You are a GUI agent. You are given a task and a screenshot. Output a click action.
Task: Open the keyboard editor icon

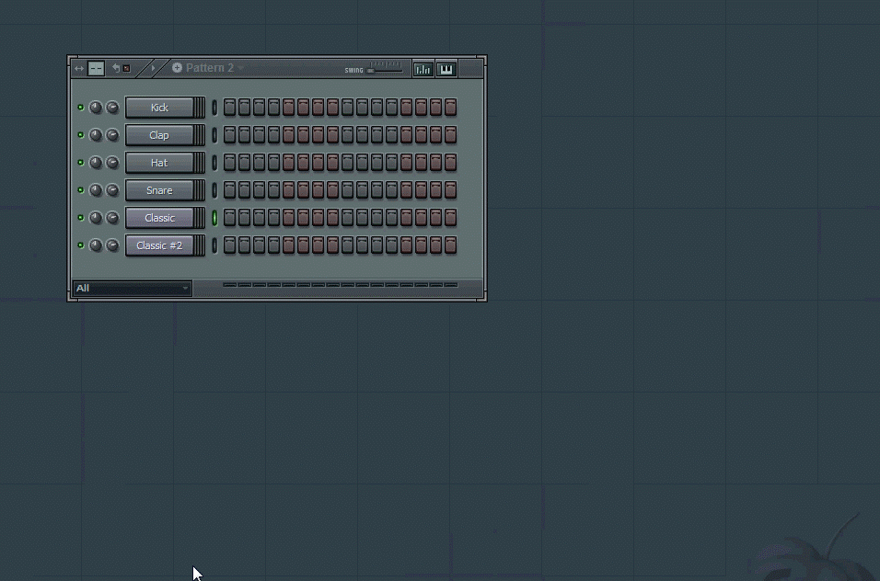[x=446, y=69]
